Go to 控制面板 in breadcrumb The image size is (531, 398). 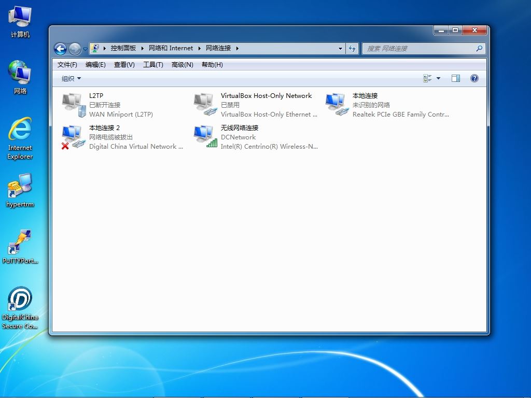(123, 48)
